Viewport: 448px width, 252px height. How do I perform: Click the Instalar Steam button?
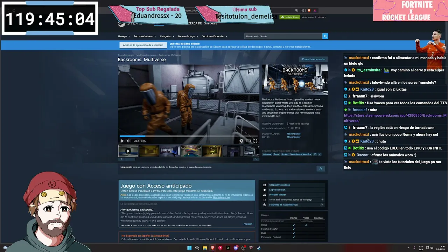(289, 17)
